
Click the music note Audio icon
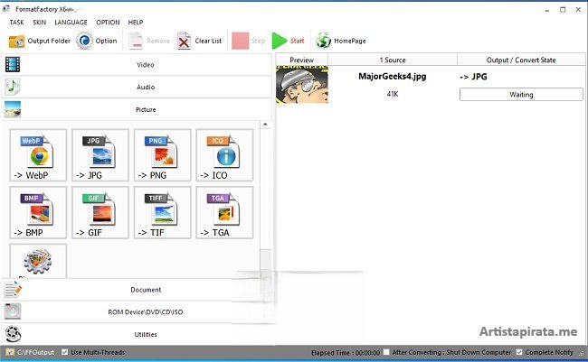point(13,87)
